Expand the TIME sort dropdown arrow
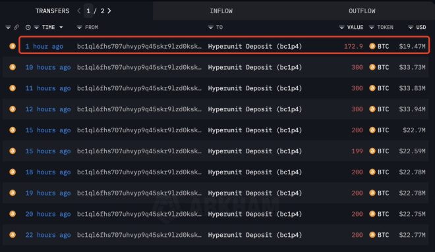The height and width of the screenshot is (252, 435). [61, 27]
